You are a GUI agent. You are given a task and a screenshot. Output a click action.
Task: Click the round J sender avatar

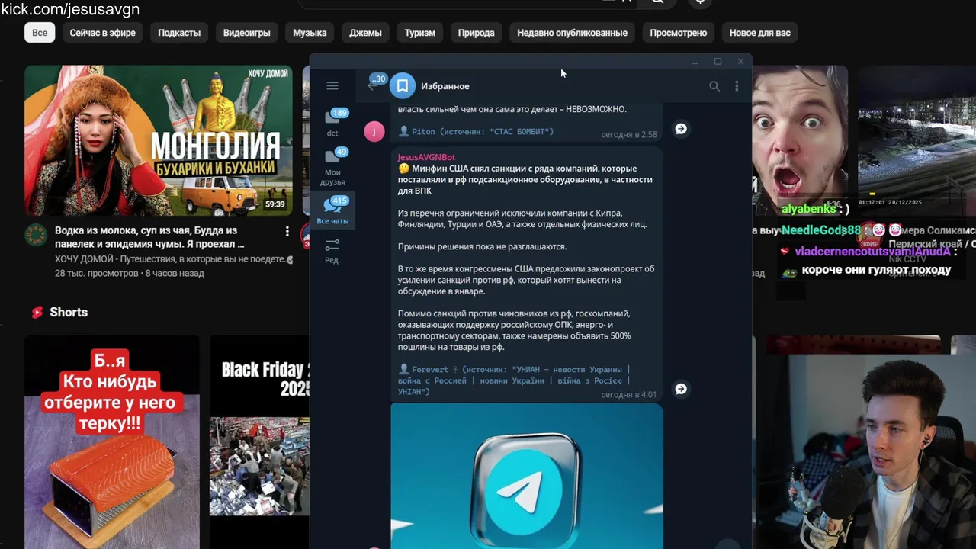[374, 131]
